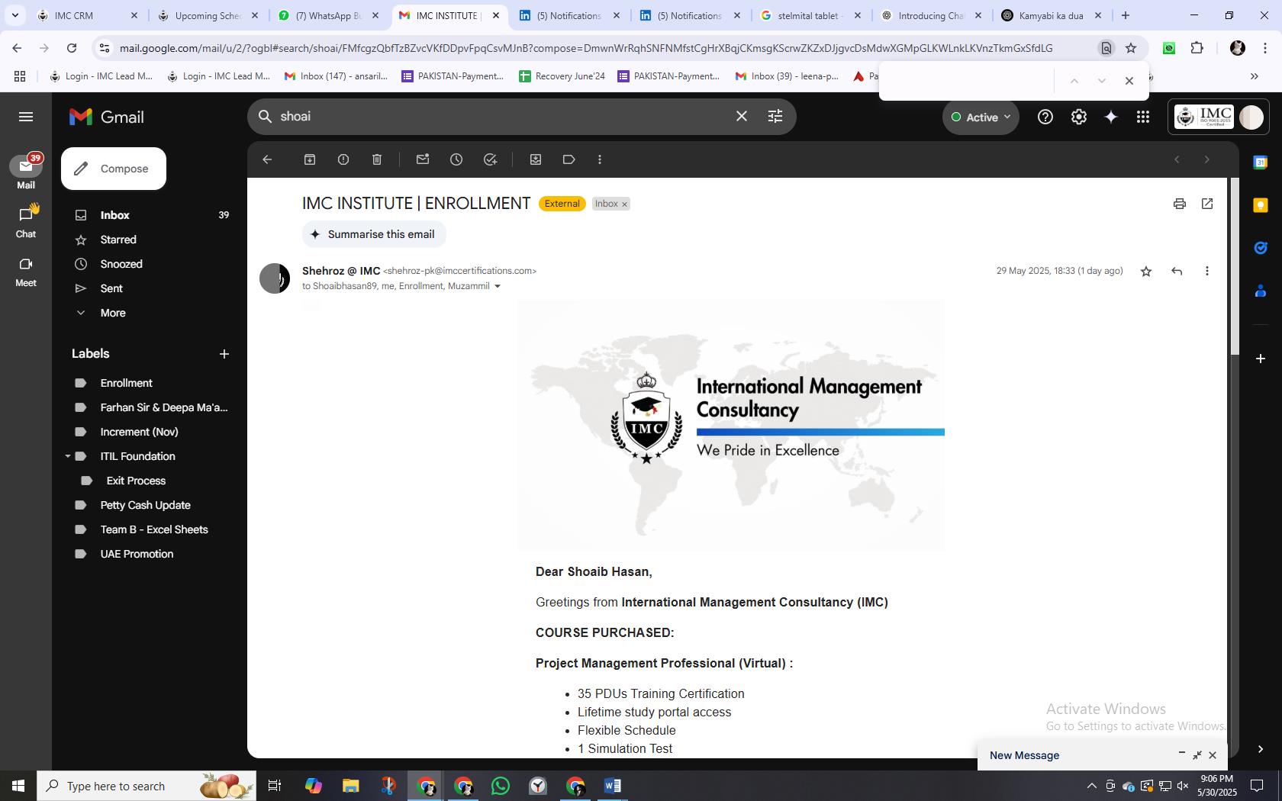Switch to the Chat section
The width and height of the screenshot is (1282, 801).
(x=26, y=221)
